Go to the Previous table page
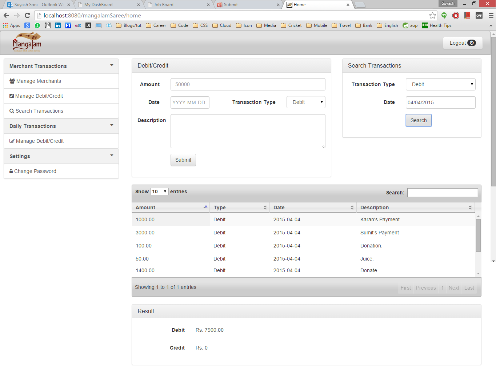Screen dimensions: 496x367 pos(426,288)
